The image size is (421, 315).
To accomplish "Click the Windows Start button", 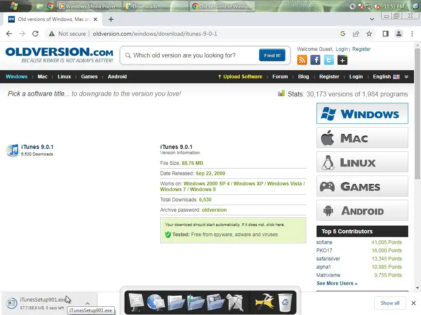I will click(13, 6).
